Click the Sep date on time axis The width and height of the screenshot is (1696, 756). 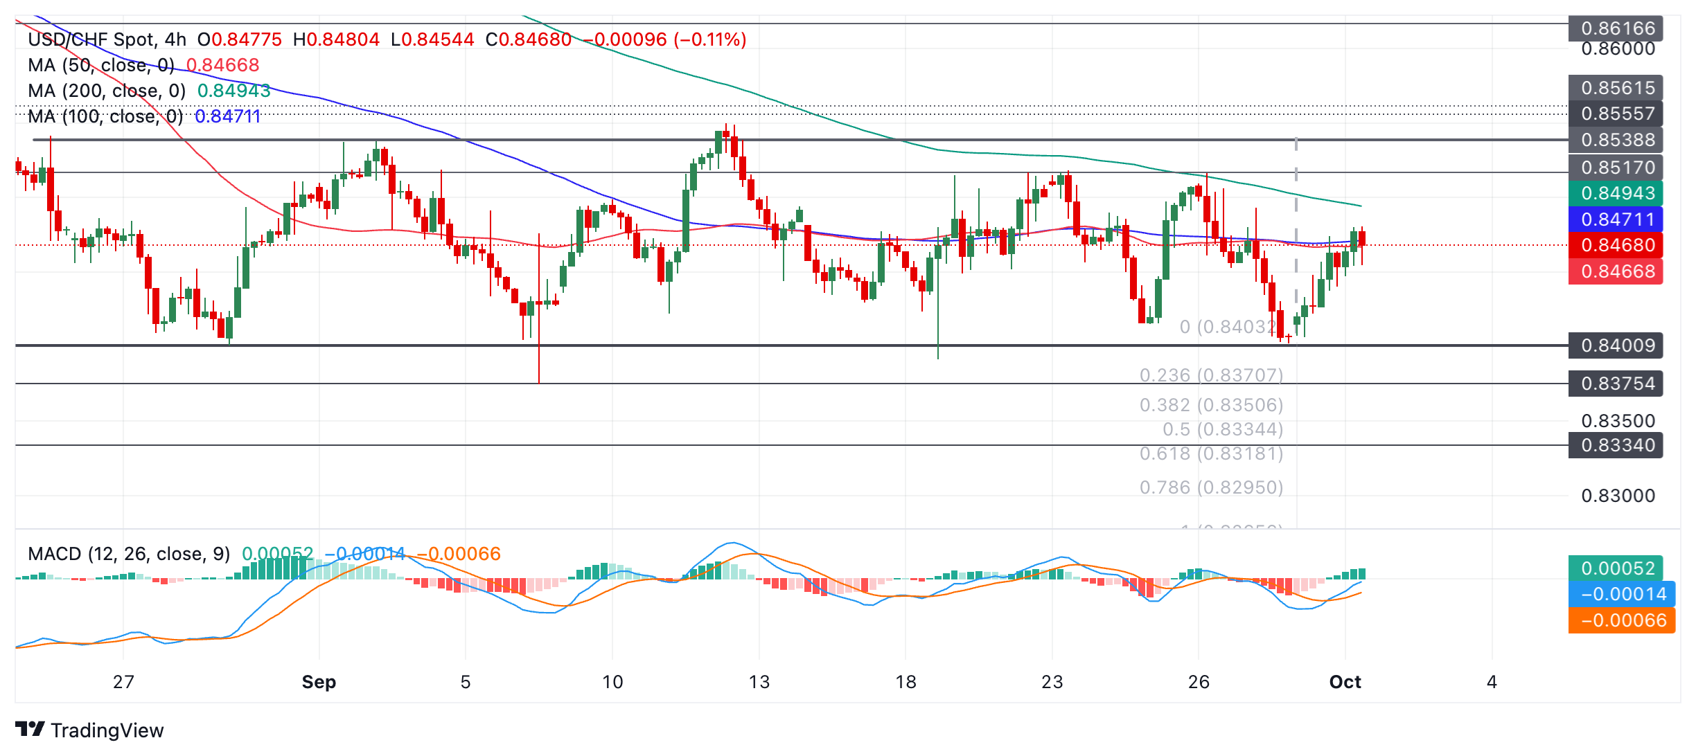(x=319, y=682)
